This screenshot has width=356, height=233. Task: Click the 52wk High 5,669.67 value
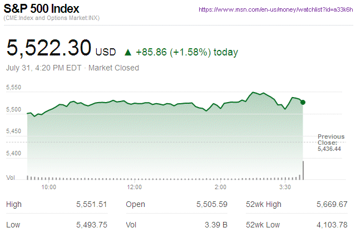[x=331, y=205]
